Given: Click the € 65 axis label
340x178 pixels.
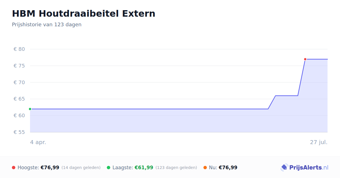Looking at the screenshot, I should [19, 99].
